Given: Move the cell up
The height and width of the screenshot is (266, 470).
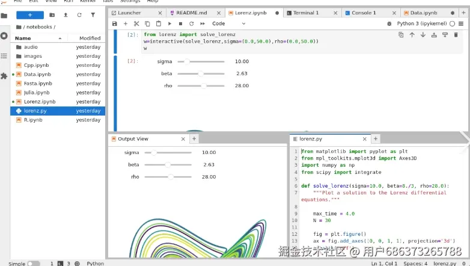Looking at the screenshot, I should pyautogui.click(x=412, y=35).
